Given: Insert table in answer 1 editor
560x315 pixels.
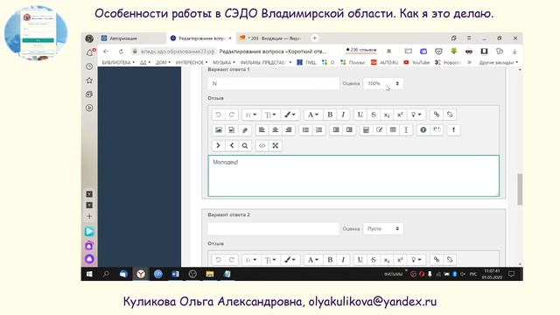Looking at the screenshot, I should (393, 130).
